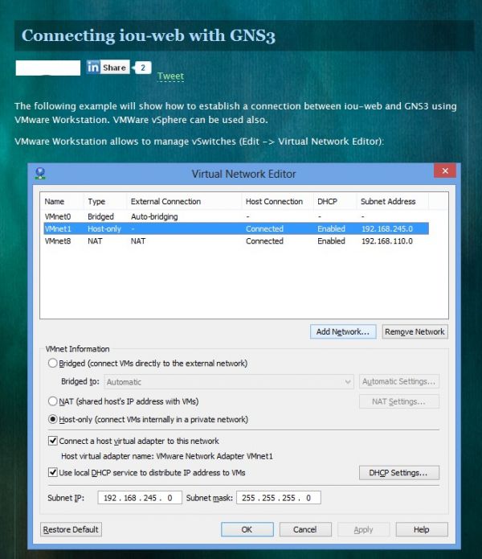This screenshot has width=482, height=559.
Task: Confirm with the OK button
Action: [x=247, y=529]
